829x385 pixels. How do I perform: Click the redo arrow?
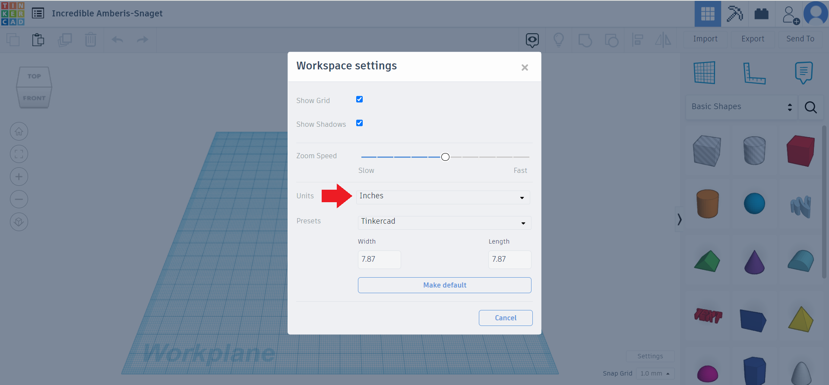click(142, 40)
